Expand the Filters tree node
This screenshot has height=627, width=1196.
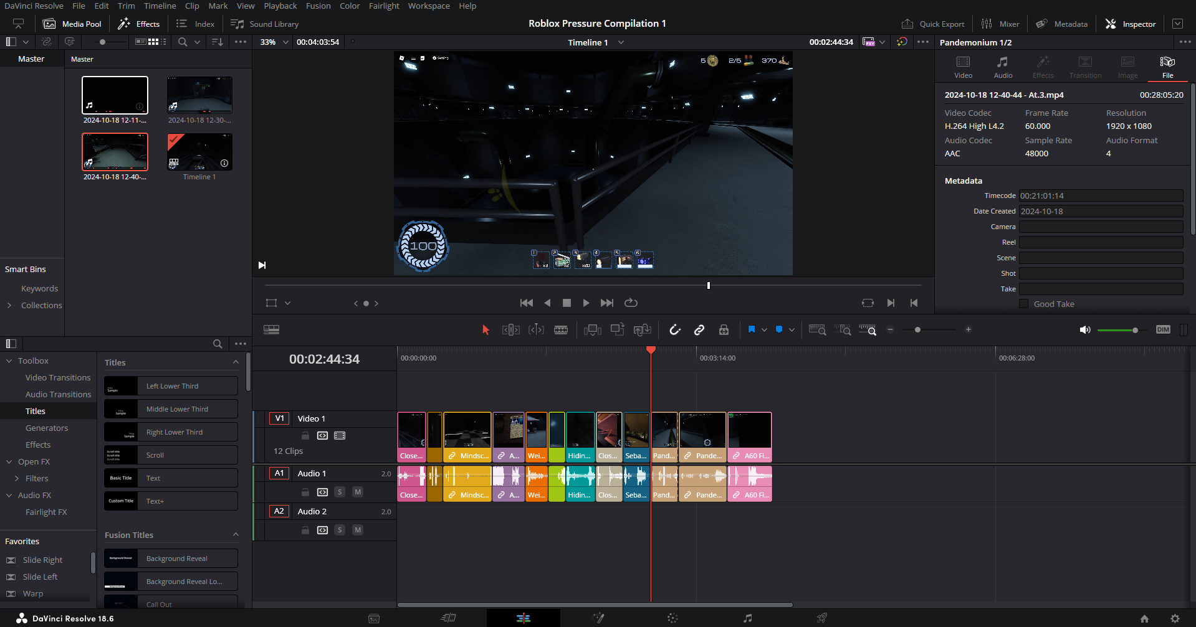click(17, 479)
